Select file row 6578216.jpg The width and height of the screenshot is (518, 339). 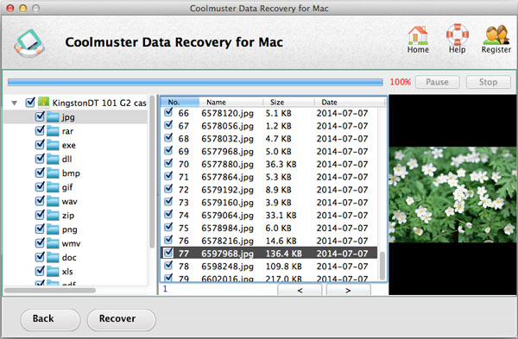pos(269,241)
